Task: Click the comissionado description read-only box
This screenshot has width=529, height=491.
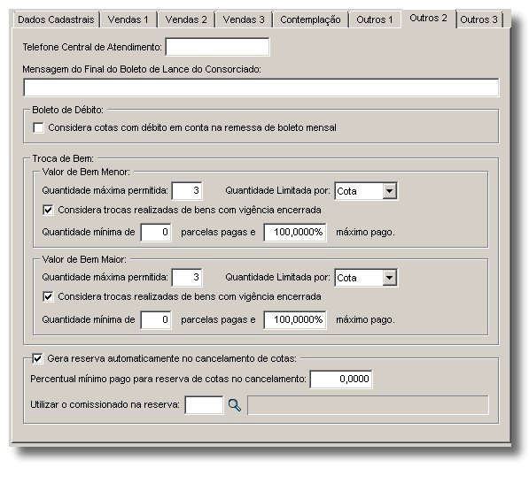Action: coord(368,405)
